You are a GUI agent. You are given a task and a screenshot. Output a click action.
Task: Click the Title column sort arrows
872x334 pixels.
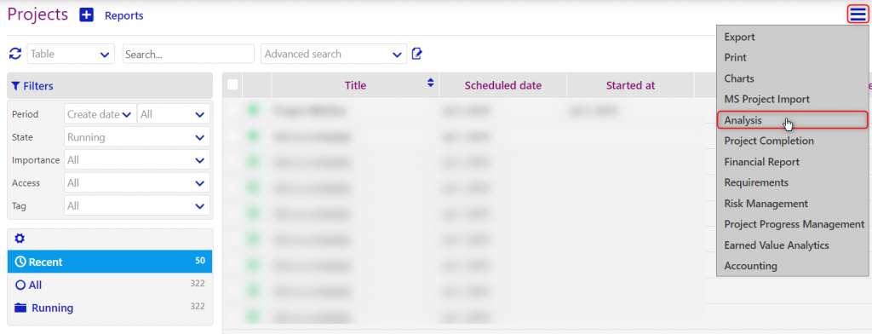click(x=430, y=83)
